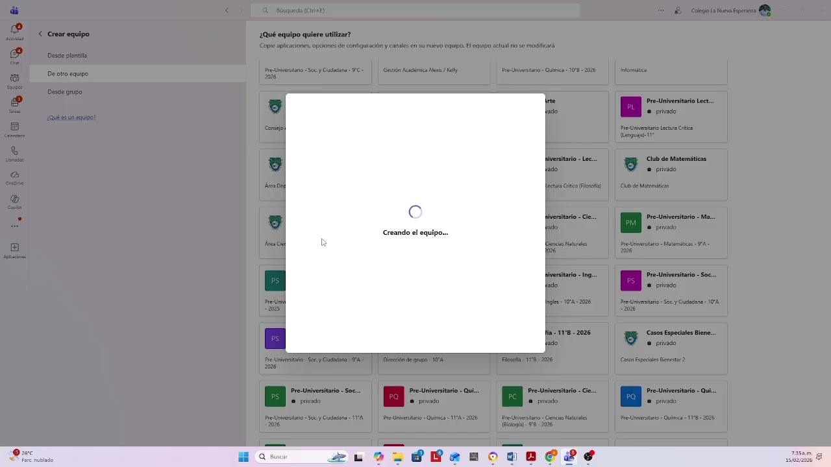The image size is (831, 467).
Task: Open Microsoft Word from the taskbar
Action: tap(512, 457)
